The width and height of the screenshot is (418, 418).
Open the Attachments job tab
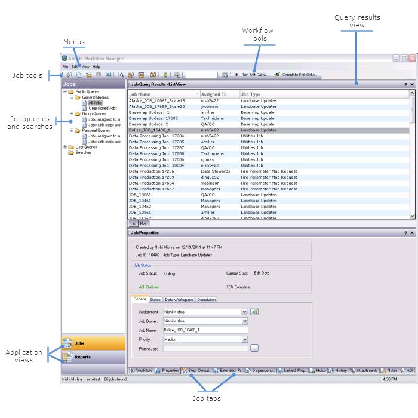coord(364,371)
